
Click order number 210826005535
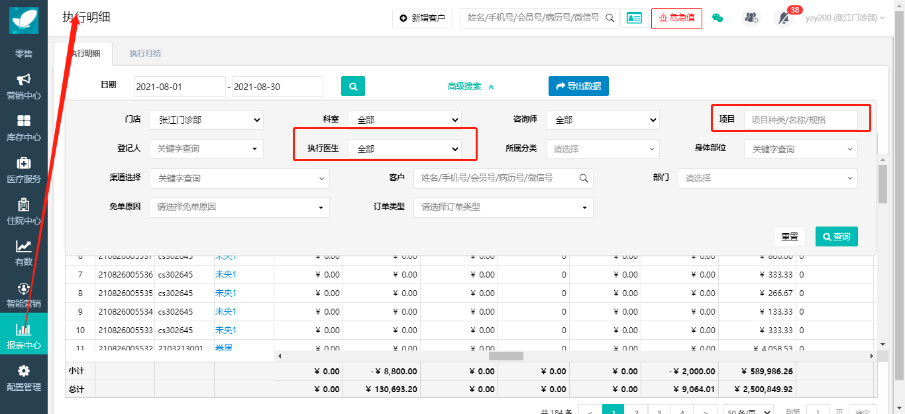click(x=125, y=293)
